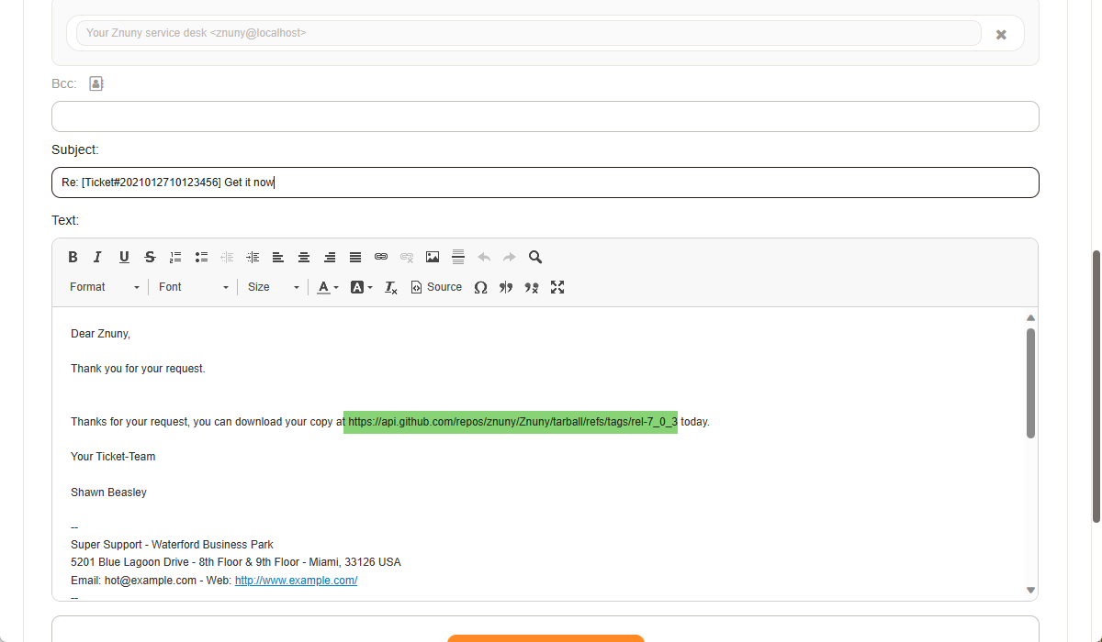The width and height of the screenshot is (1102, 642).
Task: Open the text color picker
Action: pos(327,287)
